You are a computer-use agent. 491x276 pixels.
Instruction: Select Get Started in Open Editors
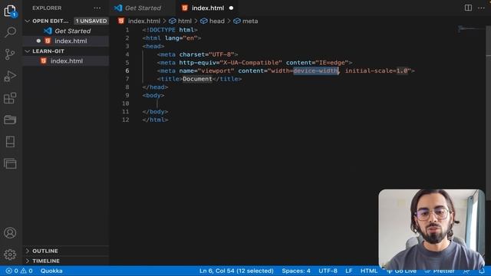(66, 31)
